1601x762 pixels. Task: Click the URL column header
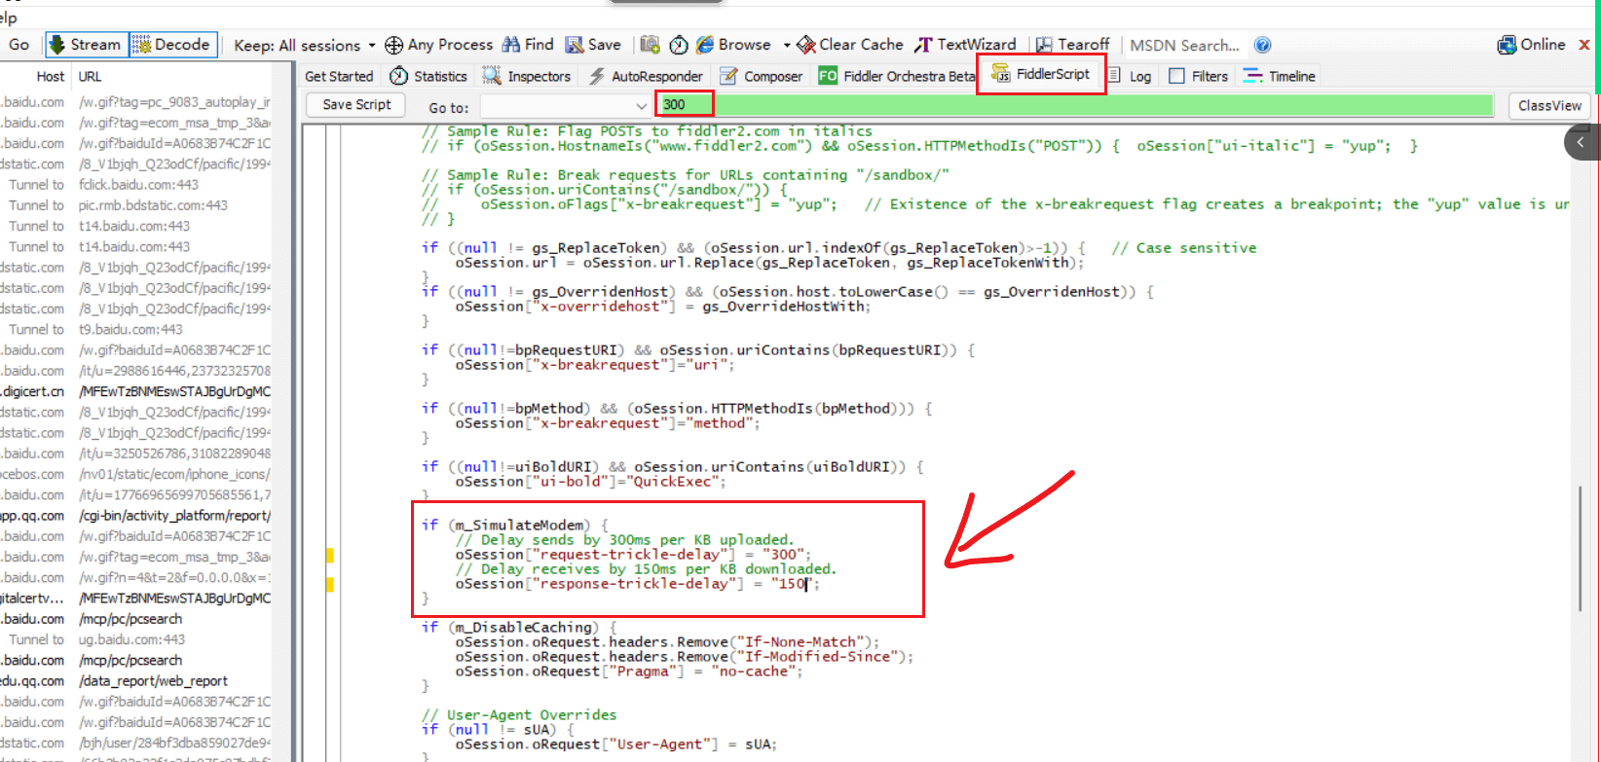point(90,76)
